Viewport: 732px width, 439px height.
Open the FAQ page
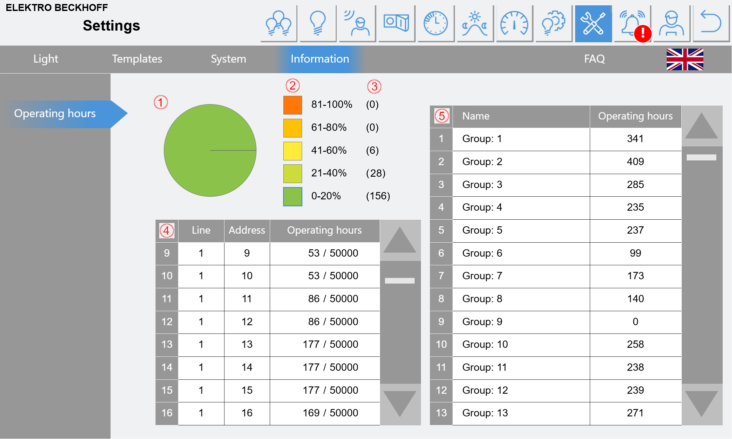tap(594, 59)
